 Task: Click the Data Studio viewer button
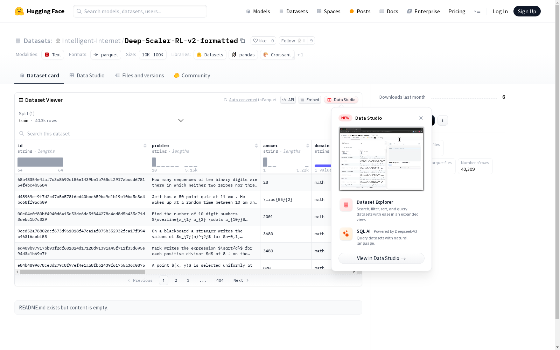(341, 100)
